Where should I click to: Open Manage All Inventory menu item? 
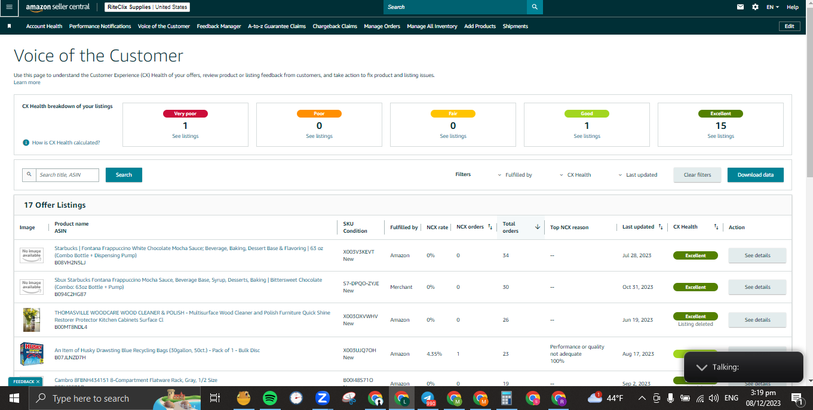click(432, 26)
